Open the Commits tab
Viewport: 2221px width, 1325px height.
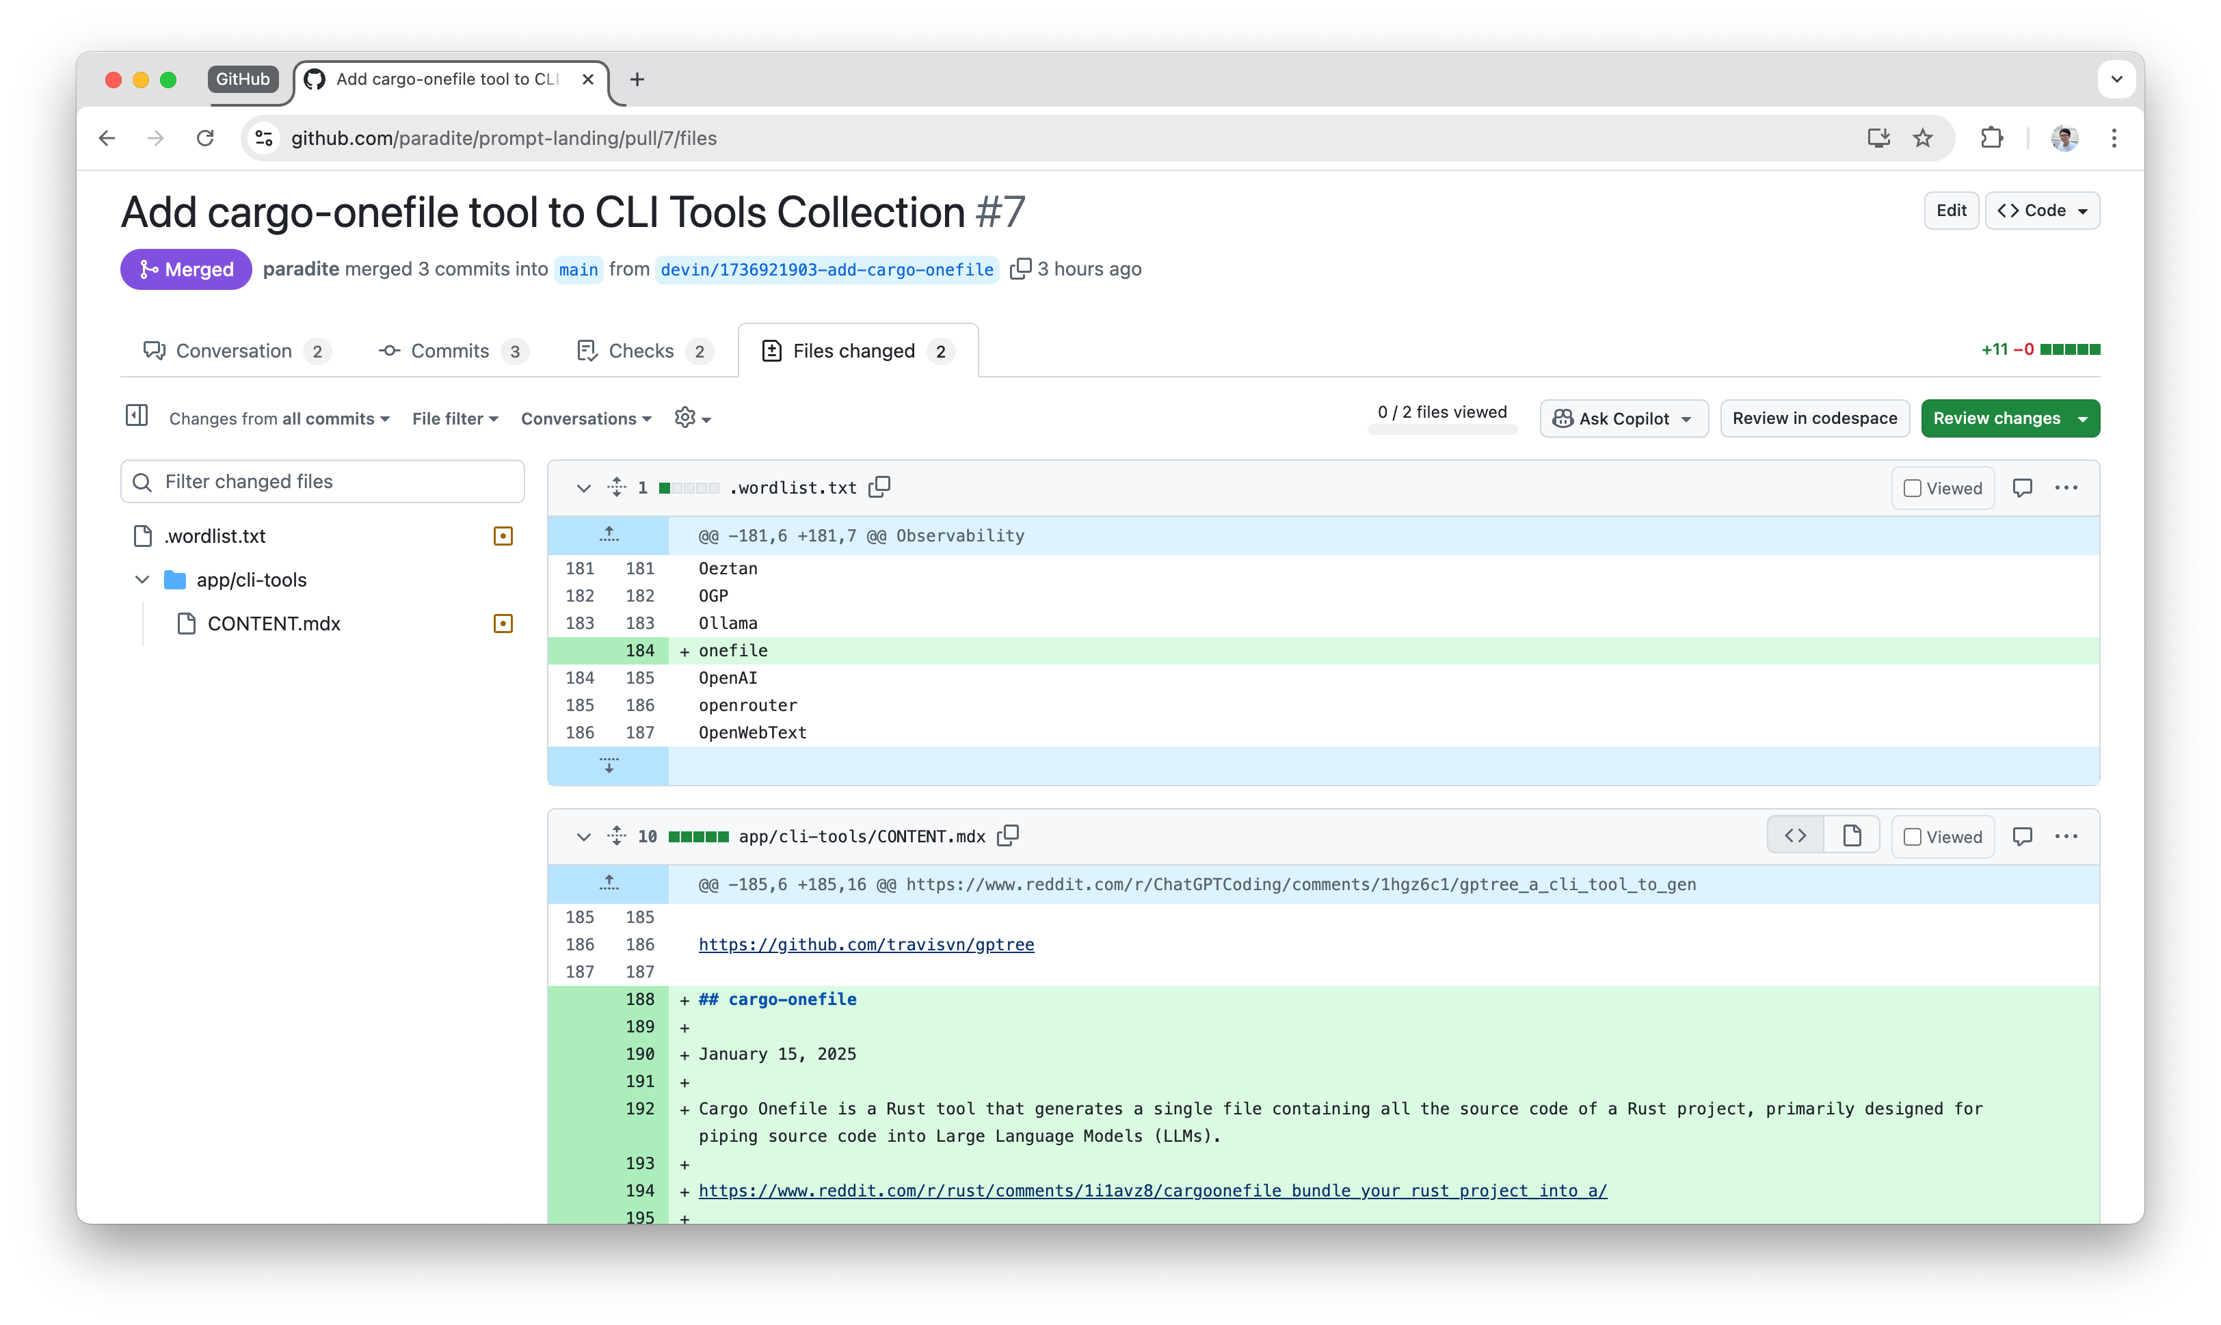(450, 351)
